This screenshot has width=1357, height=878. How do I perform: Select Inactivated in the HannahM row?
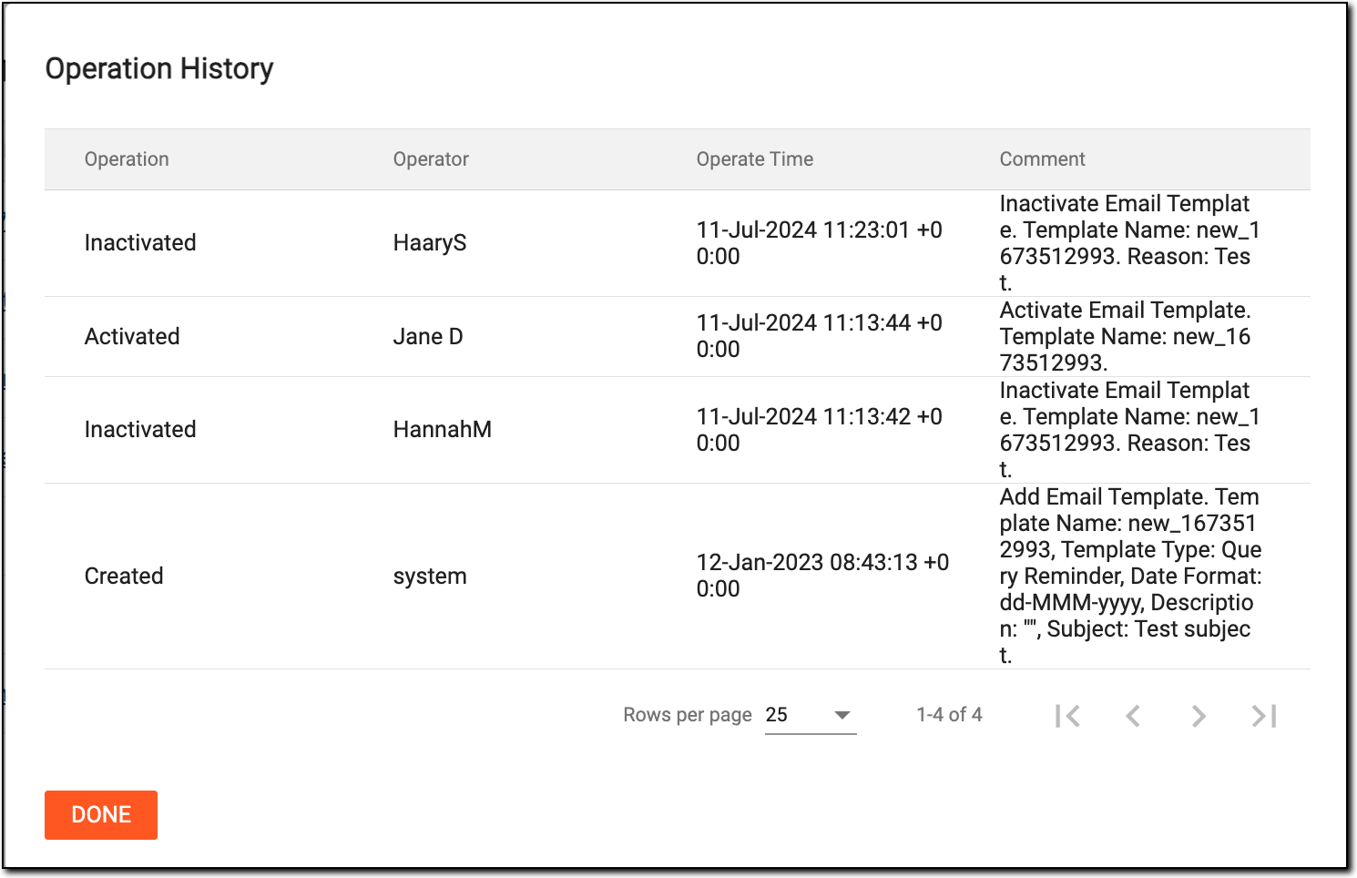140,430
